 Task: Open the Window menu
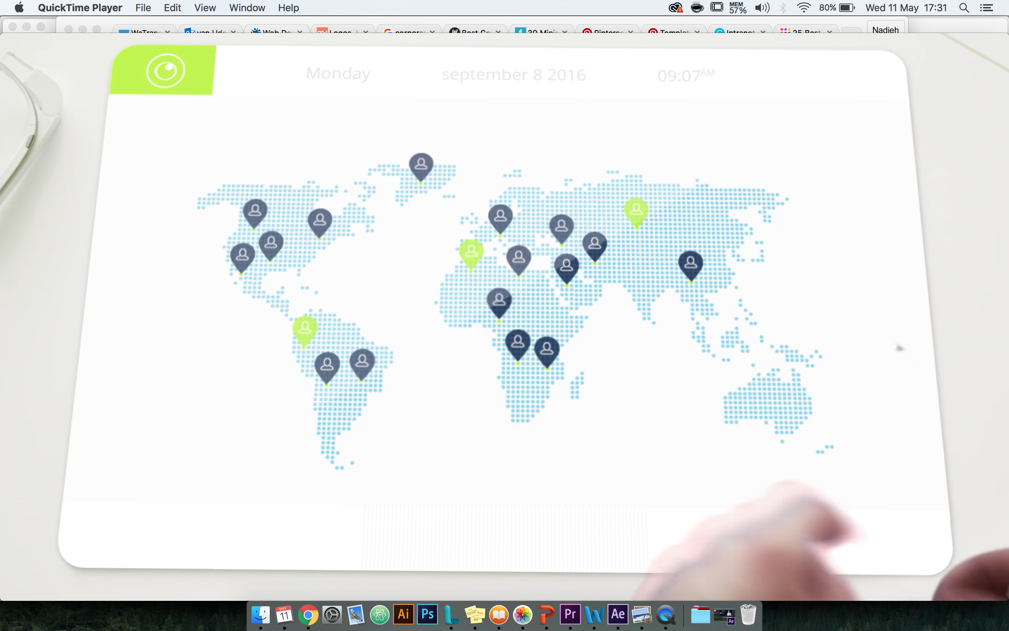coord(247,7)
